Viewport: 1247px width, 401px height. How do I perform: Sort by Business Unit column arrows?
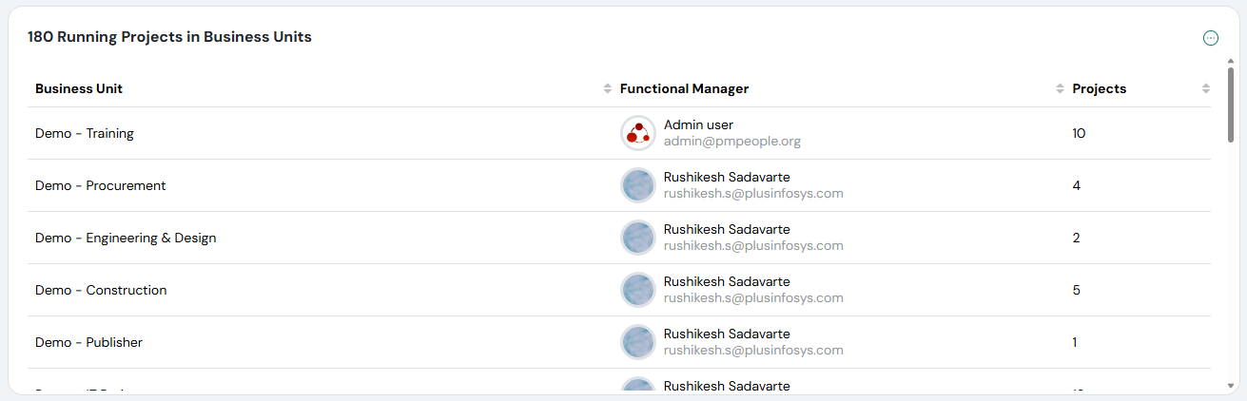point(608,88)
